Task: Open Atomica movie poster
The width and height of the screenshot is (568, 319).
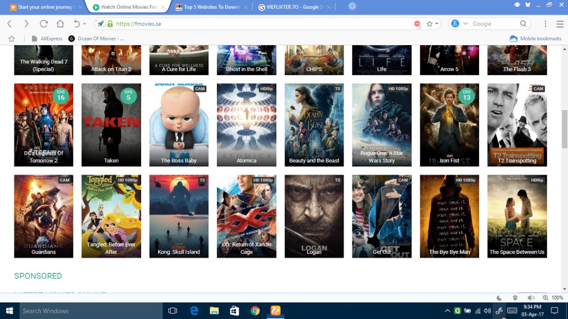Action: tap(247, 125)
